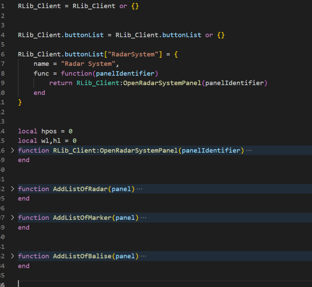Click the ellipsis after OpenRadarSystemPanel(panelIdentifier)

click(249, 150)
